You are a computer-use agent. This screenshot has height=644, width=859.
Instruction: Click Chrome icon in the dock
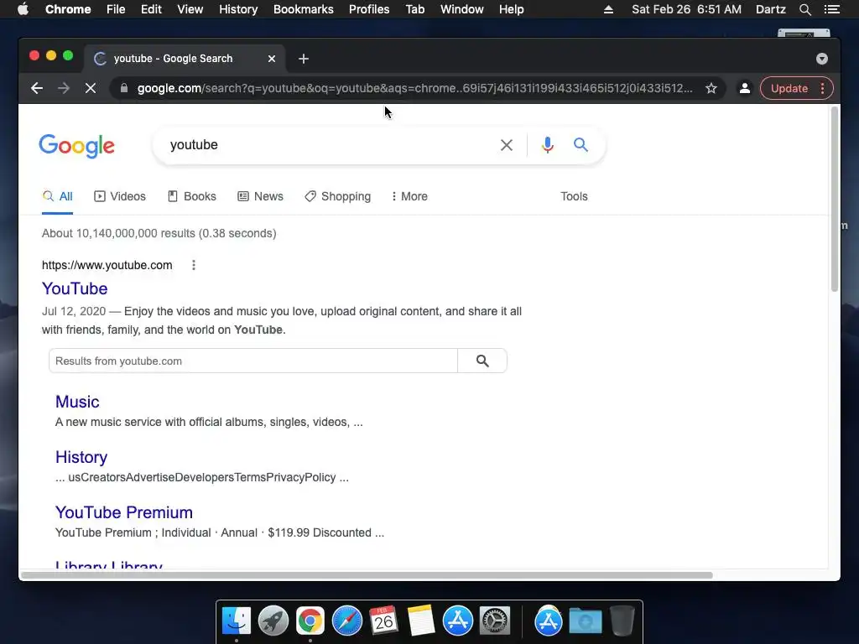point(310,621)
